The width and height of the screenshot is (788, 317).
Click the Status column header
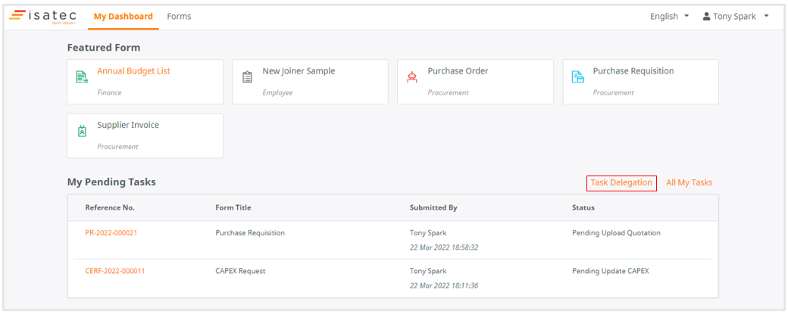[x=583, y=207]
